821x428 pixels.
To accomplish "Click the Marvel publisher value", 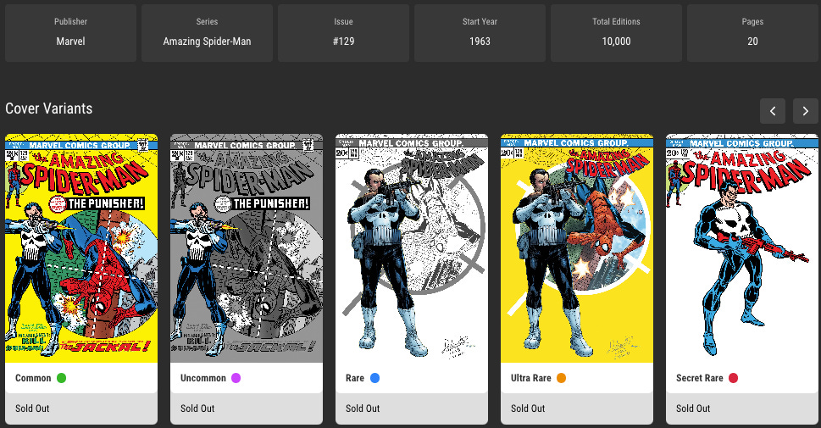I will point(70,41).
